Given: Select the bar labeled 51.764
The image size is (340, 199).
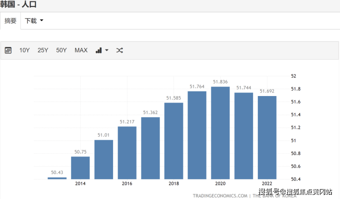Looking at the screenshot, I should (x=197, y=135).
